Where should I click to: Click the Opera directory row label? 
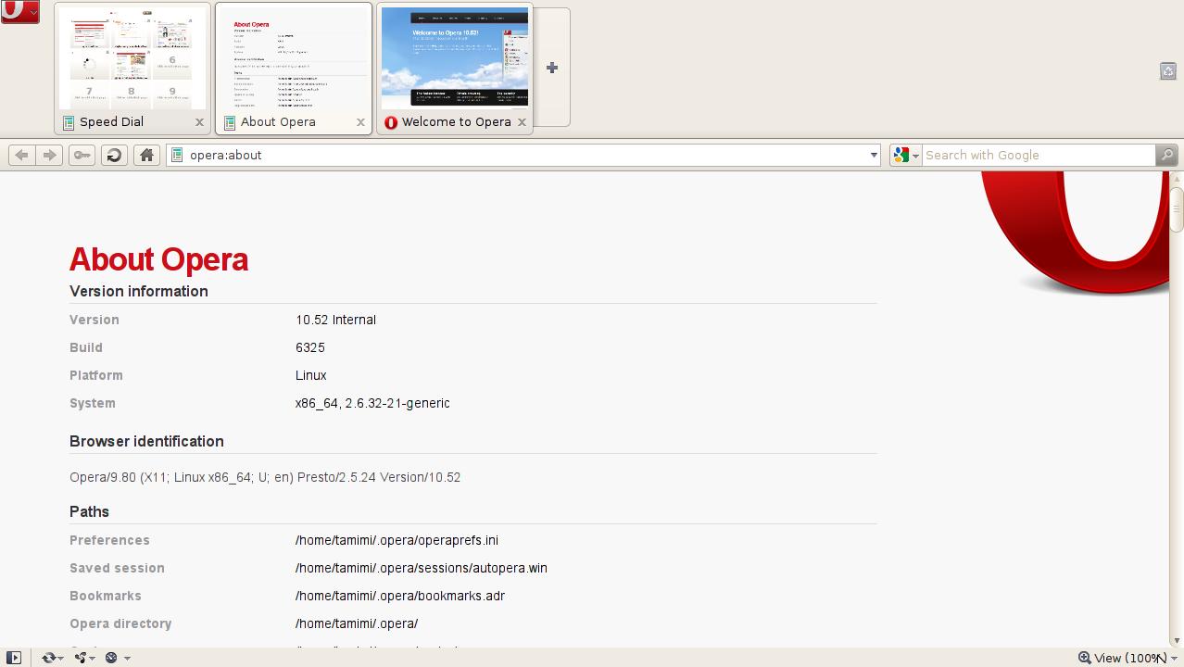pos(120,623)
